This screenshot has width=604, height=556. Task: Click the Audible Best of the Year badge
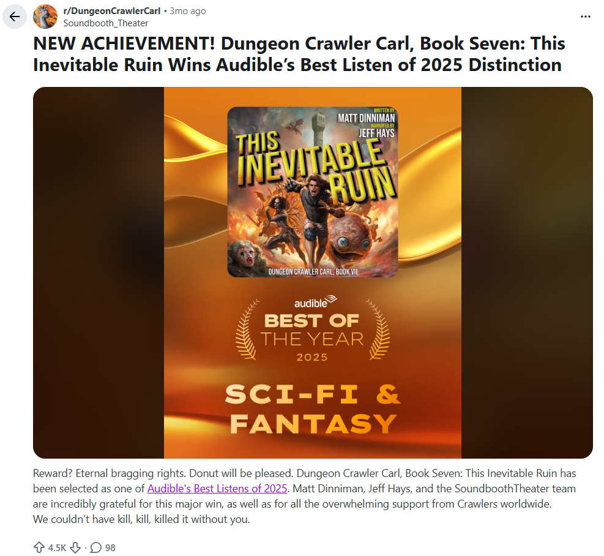pos(312,329)
